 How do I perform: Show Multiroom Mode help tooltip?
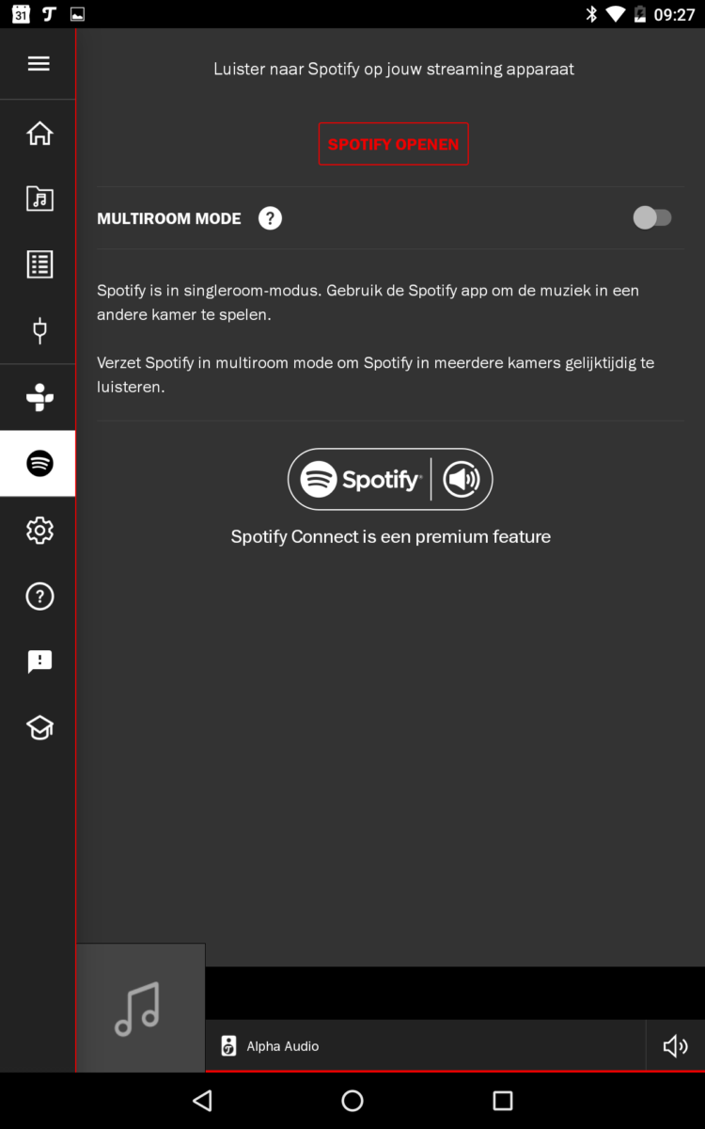pos(270,218)
